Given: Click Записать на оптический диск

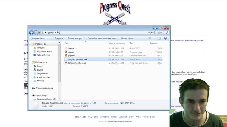Looking at the screenshot, I should point(102,38).
